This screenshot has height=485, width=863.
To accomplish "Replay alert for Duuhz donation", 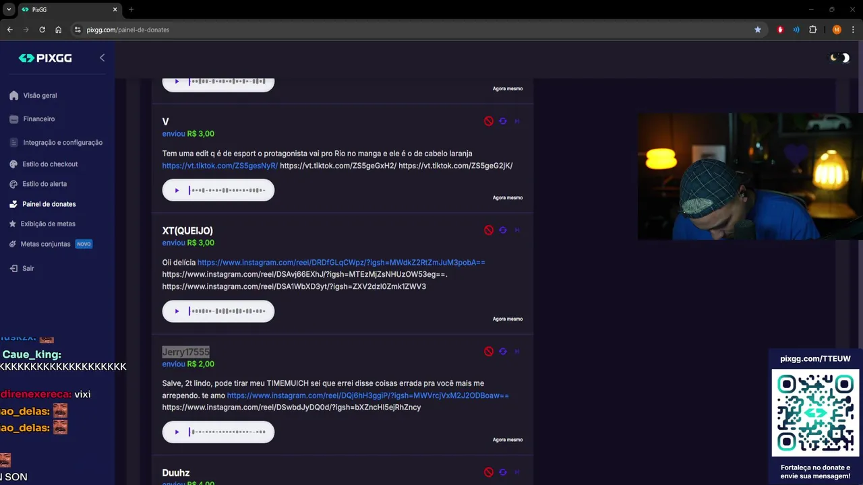I will point(503,473).
